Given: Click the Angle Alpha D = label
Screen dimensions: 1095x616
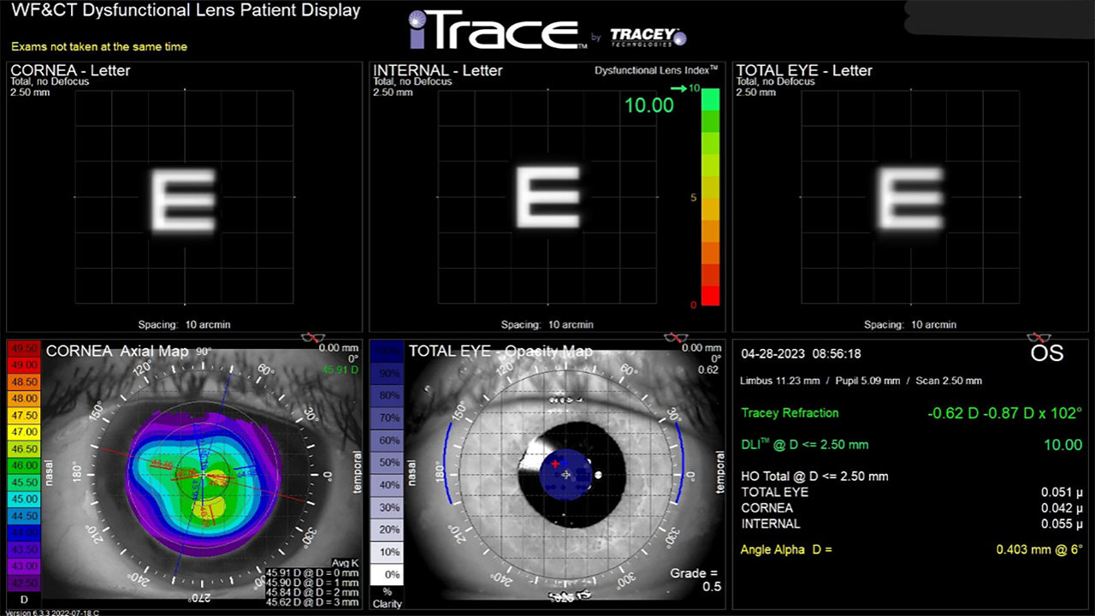Looking at the screenshot, I should [x=786, y=549].
